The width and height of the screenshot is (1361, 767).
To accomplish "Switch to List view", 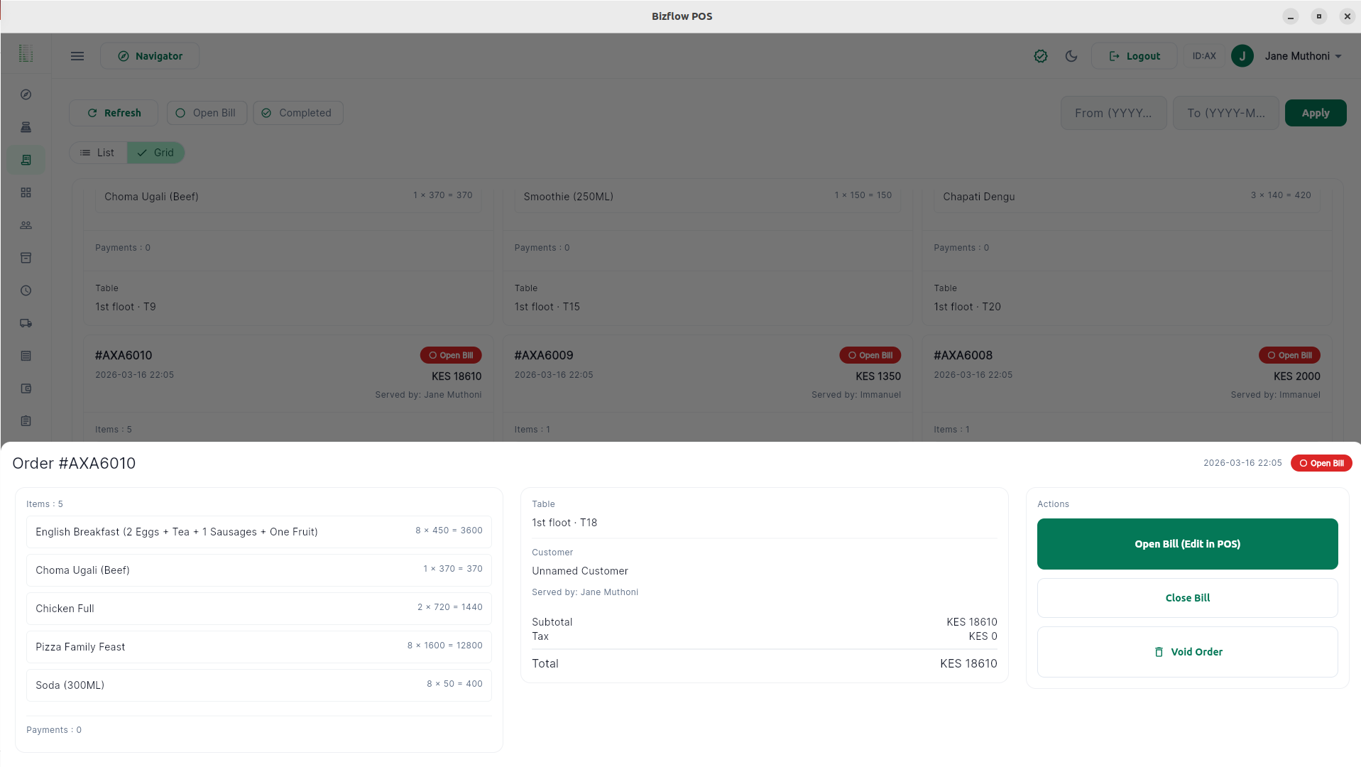I will click(x=98, y=153).
